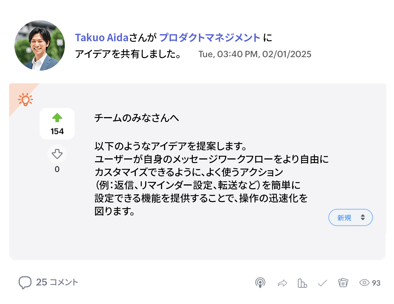Screen dimensions: 394x304
Task: Click the 93 view count
Action: click(376, 283)
